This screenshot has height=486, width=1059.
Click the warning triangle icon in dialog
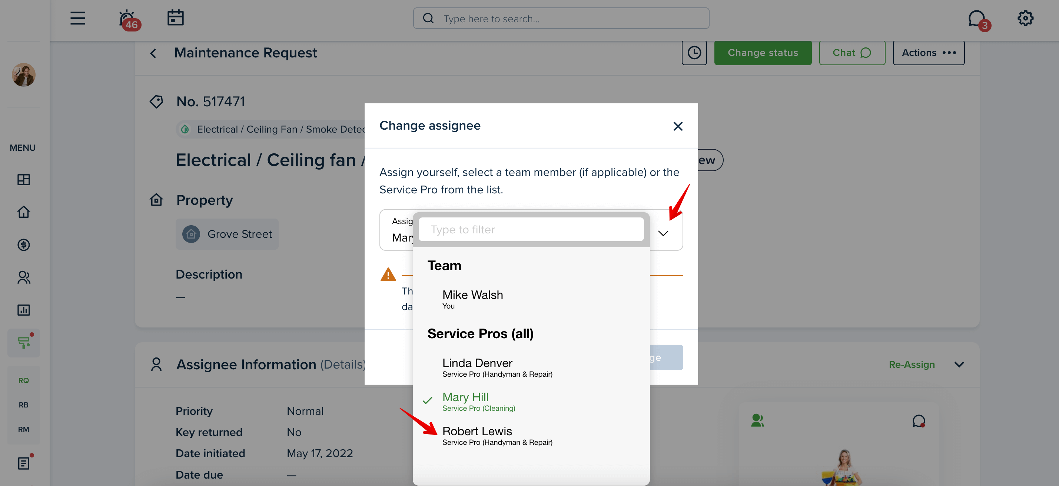tap(388, 274)
